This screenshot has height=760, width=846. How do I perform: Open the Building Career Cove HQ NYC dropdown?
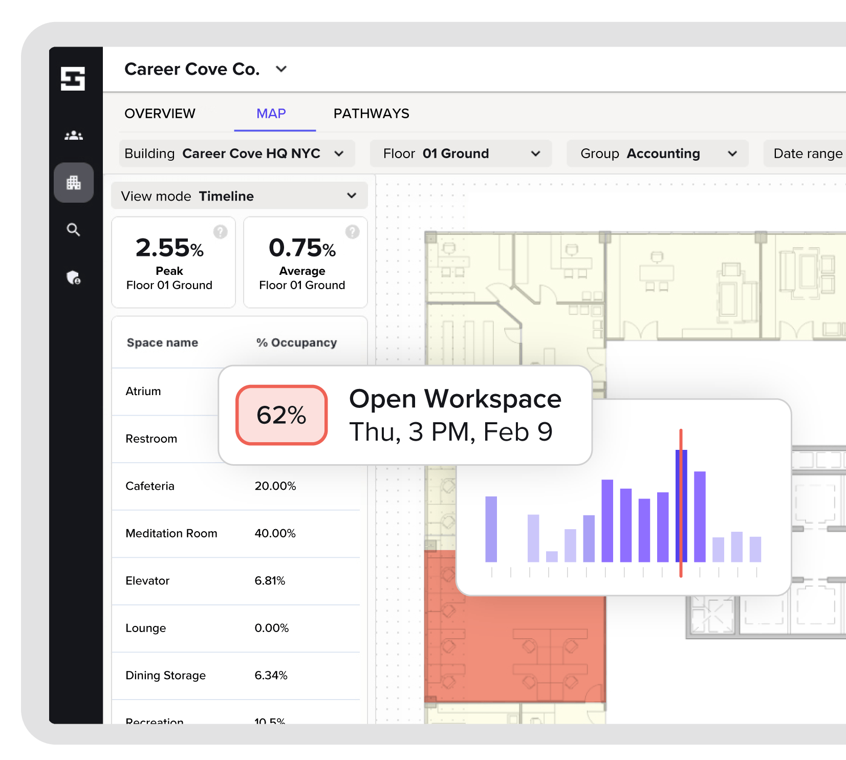[237, 154]
